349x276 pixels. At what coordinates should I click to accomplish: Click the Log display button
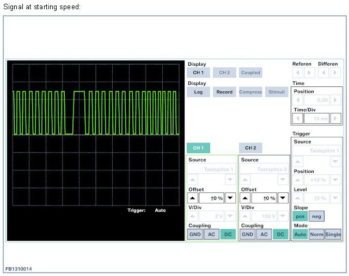click(198, 92)
